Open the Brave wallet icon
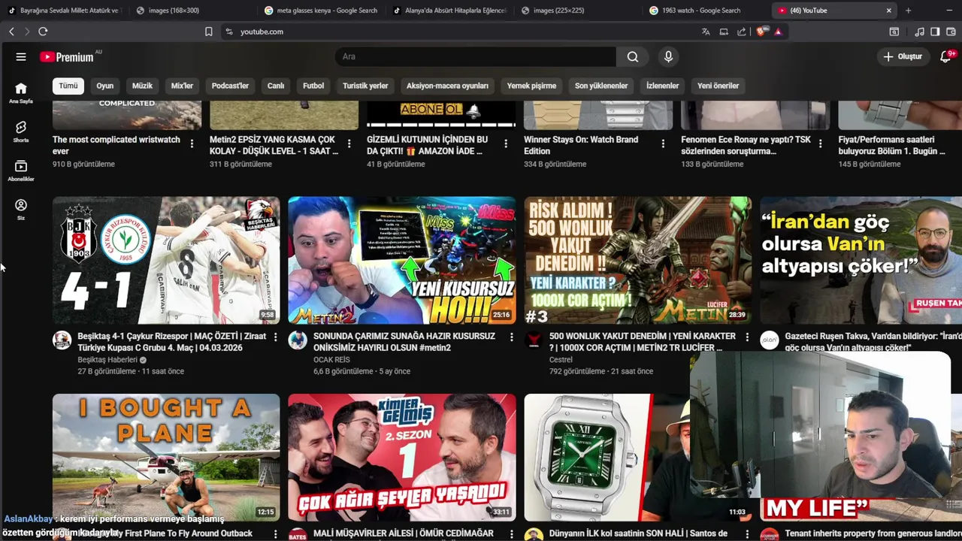962x541 pixels. click(x=951, y=32)
